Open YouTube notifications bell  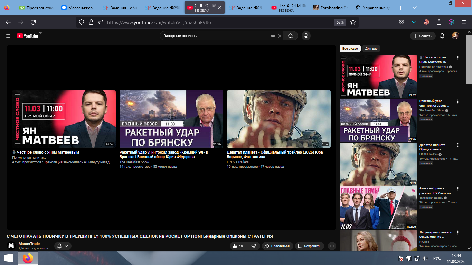pos(442,36)
